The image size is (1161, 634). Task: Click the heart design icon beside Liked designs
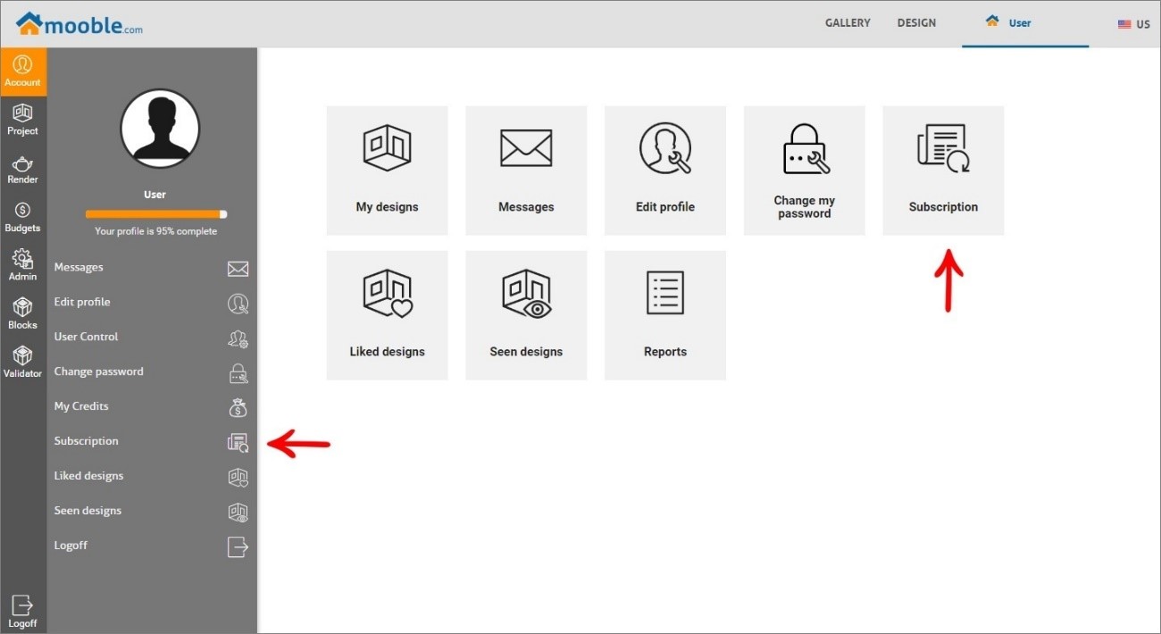(x=238, y=478)
